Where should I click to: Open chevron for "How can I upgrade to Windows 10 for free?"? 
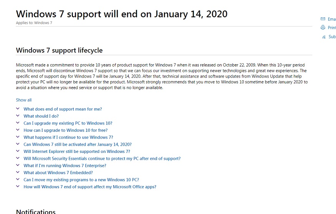point(18,130)
